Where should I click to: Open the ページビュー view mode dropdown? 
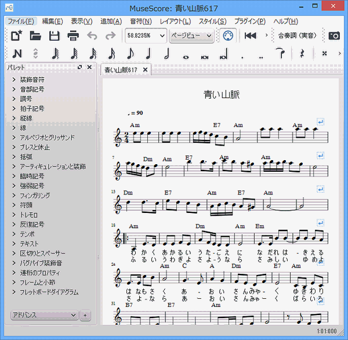[x=191, y=35]
